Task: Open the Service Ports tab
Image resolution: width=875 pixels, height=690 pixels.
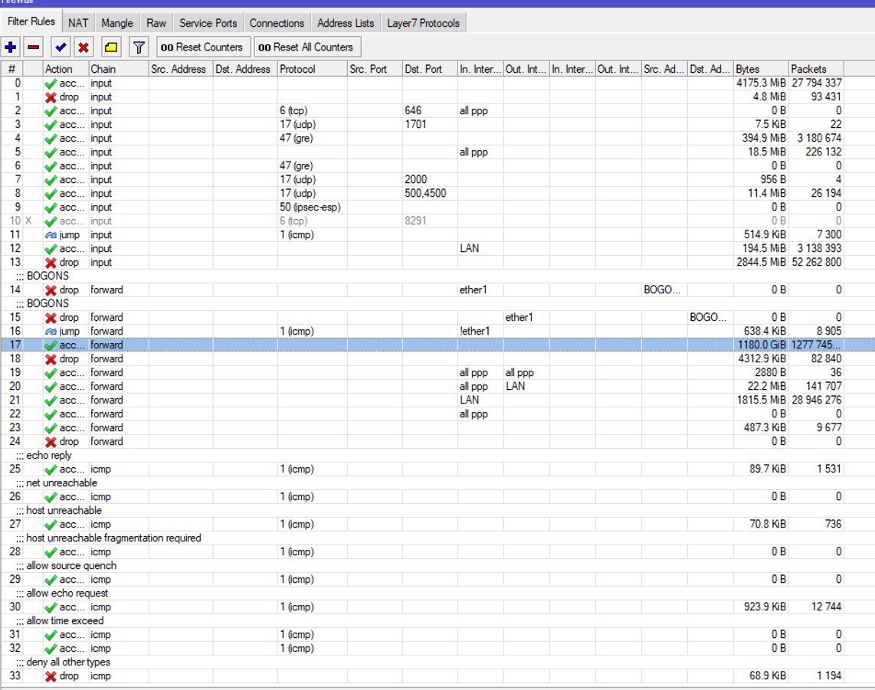Action: (x=208, y=23)
